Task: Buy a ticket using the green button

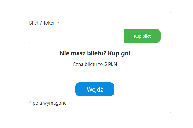Action: click(x=142, y=36)
